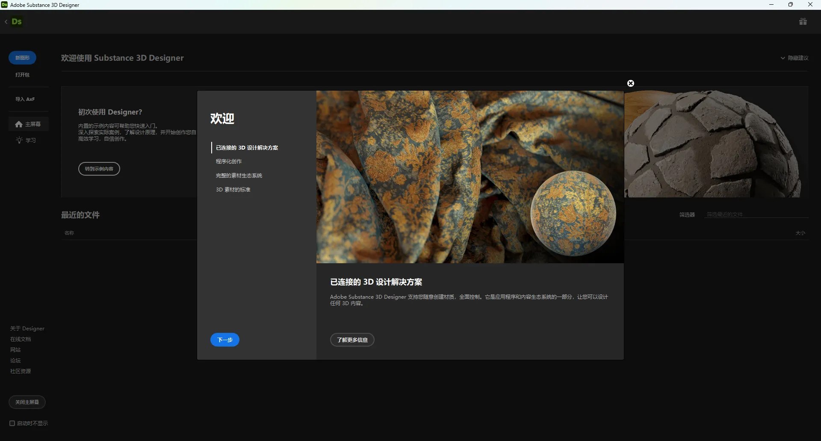Screen dimensions: 821x441
Task: Click the house icon for 主屏幕
Action: pos(19,124)
